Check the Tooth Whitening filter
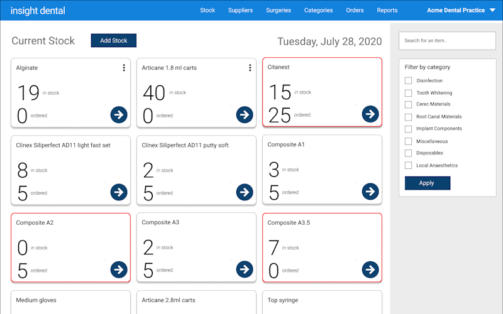 click(x=409, y=93)
